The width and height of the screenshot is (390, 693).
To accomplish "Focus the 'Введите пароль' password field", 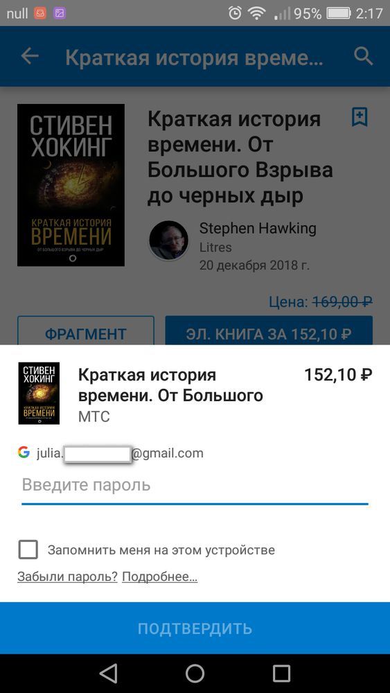I will pos(195,486).
